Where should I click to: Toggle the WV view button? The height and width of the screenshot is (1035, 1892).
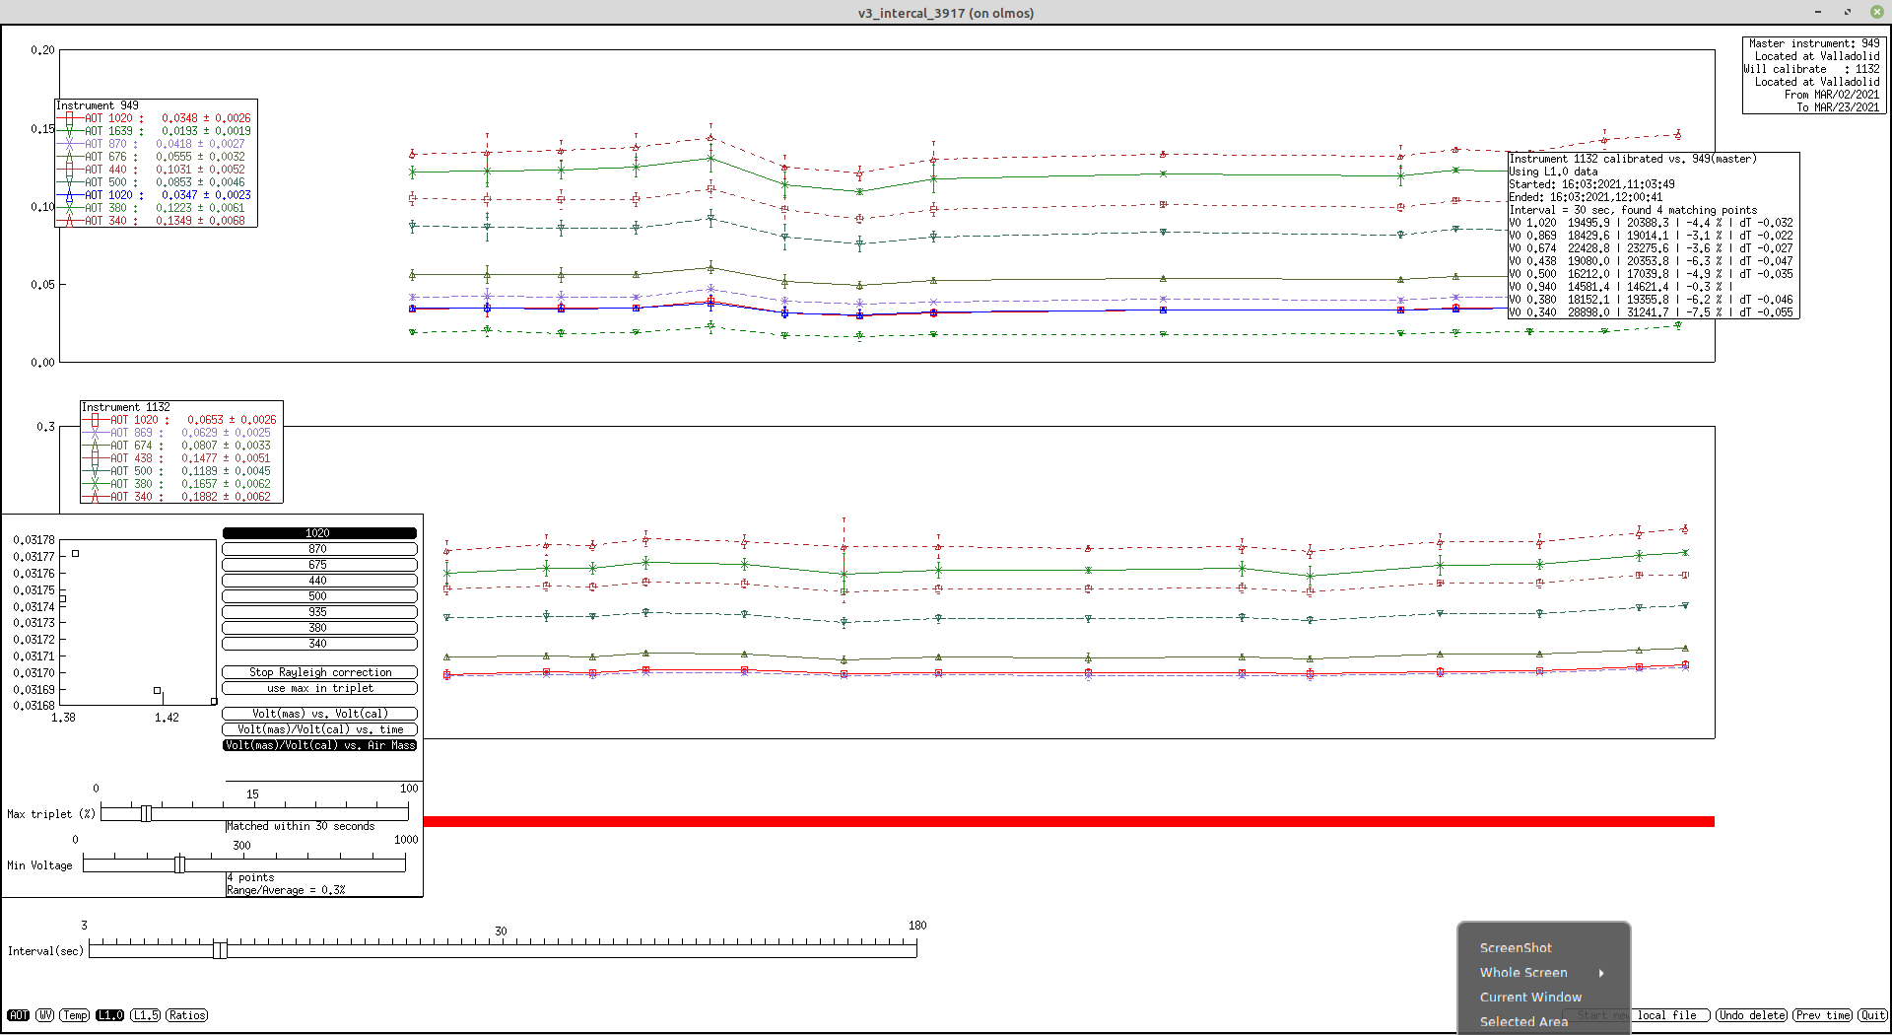tap(45, 1015)
